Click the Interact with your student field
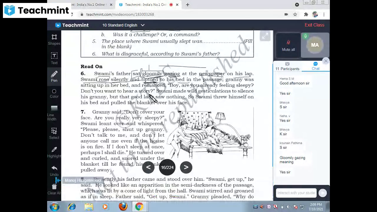Image resolution: width=377 pixels, height=212 pixels. 296,193
